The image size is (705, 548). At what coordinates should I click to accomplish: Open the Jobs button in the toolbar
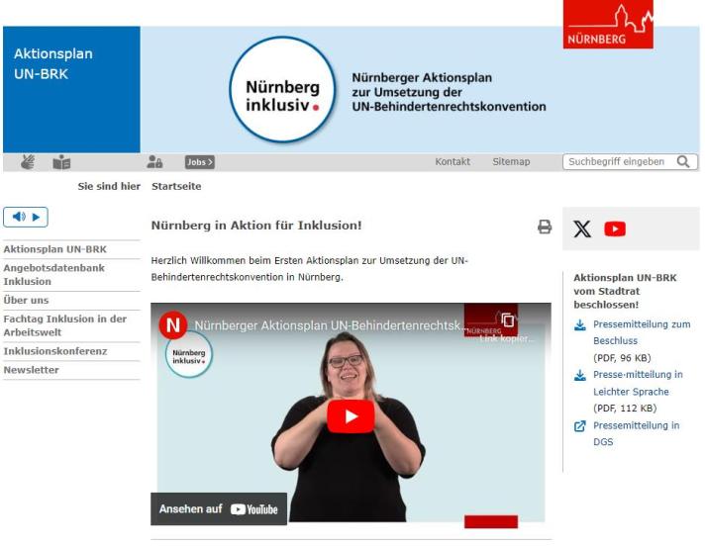coord(200,162)
